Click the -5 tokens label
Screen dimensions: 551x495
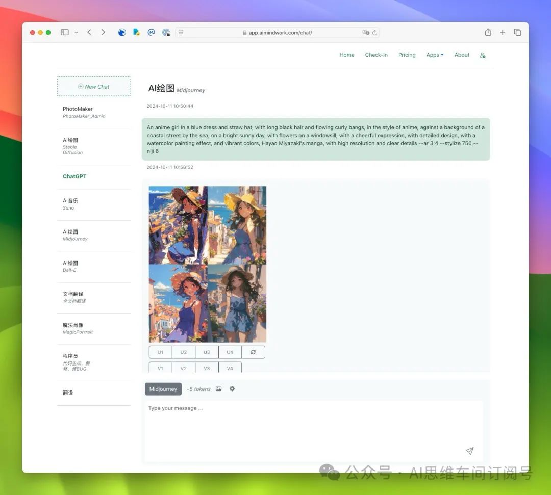coord(198,389)
